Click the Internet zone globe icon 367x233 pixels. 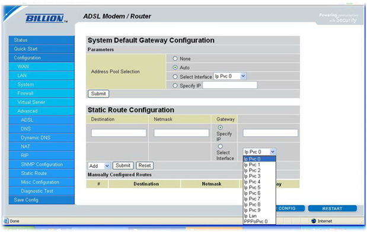(x=314, y=221)
